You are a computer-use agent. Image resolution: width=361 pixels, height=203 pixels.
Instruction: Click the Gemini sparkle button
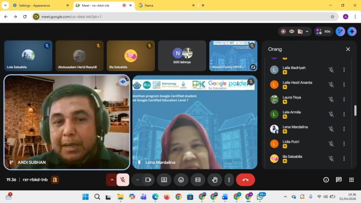click(352, 31)
